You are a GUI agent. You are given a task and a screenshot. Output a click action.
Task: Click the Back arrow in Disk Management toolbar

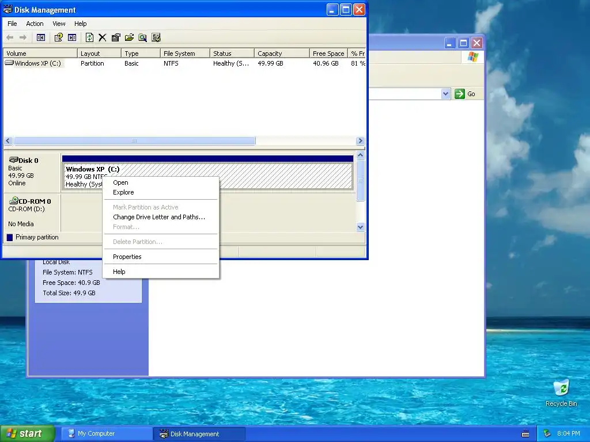[x=10, y=37]
